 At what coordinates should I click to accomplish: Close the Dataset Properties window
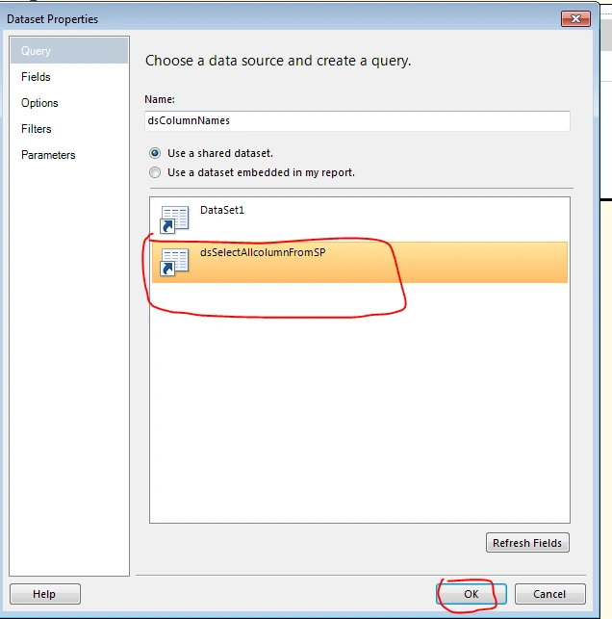click(x=575, y=18)
